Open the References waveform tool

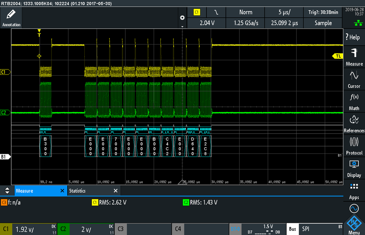354,124
